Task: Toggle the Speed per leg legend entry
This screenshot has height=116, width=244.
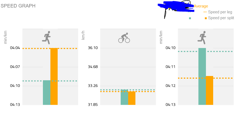Action: tap(220, 12)
